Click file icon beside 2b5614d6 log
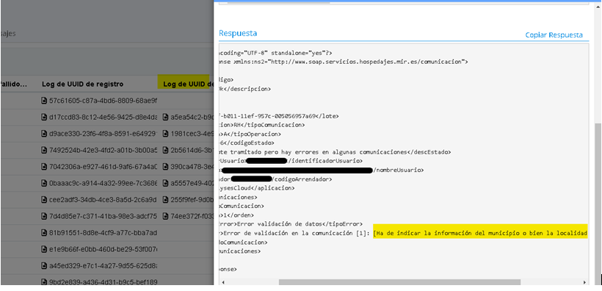The height and width of the screenshot is (291, 602). point(165,151)
